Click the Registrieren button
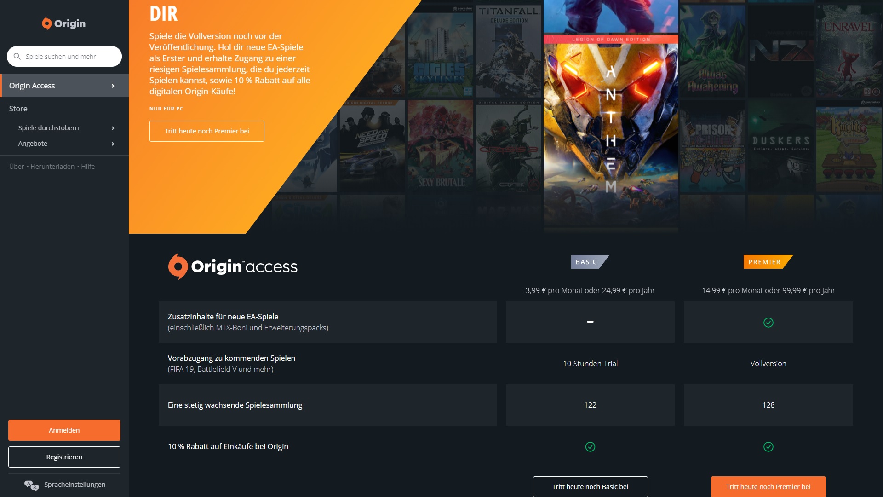 tap(64, 457)
